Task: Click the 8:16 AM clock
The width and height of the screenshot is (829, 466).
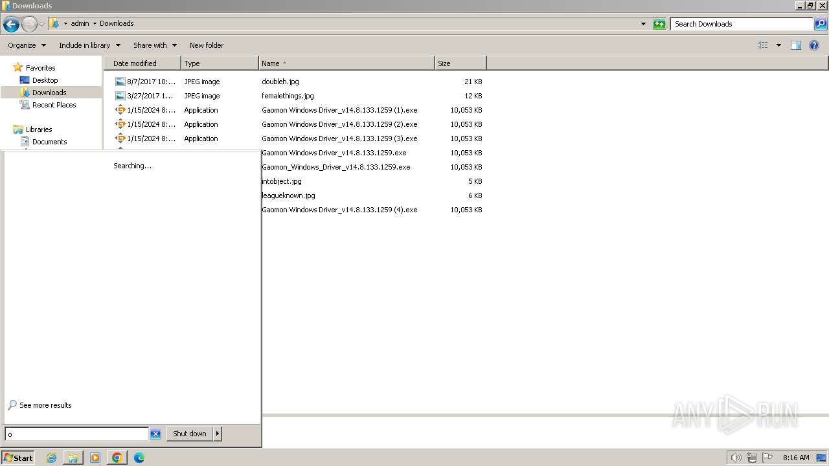Action: click(796, 458)
